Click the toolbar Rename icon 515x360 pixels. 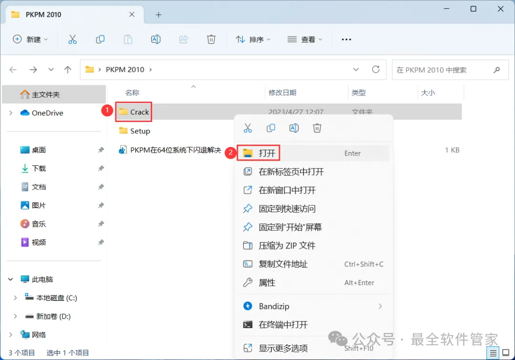click(155, 40)
